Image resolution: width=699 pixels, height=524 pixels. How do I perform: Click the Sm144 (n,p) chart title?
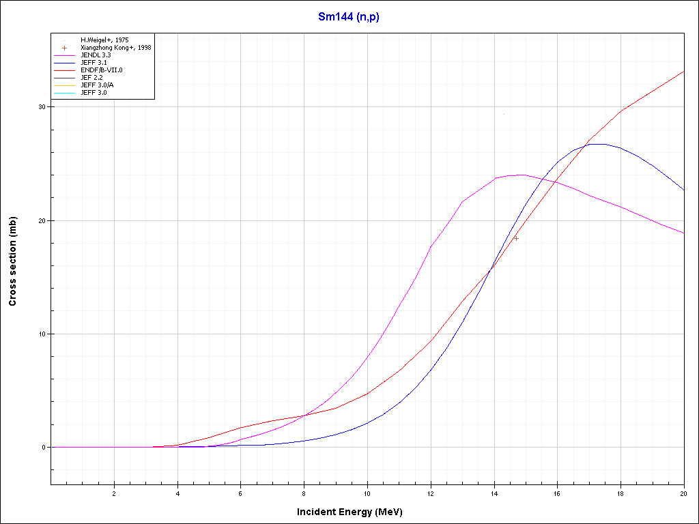click(x=349, y=17)
